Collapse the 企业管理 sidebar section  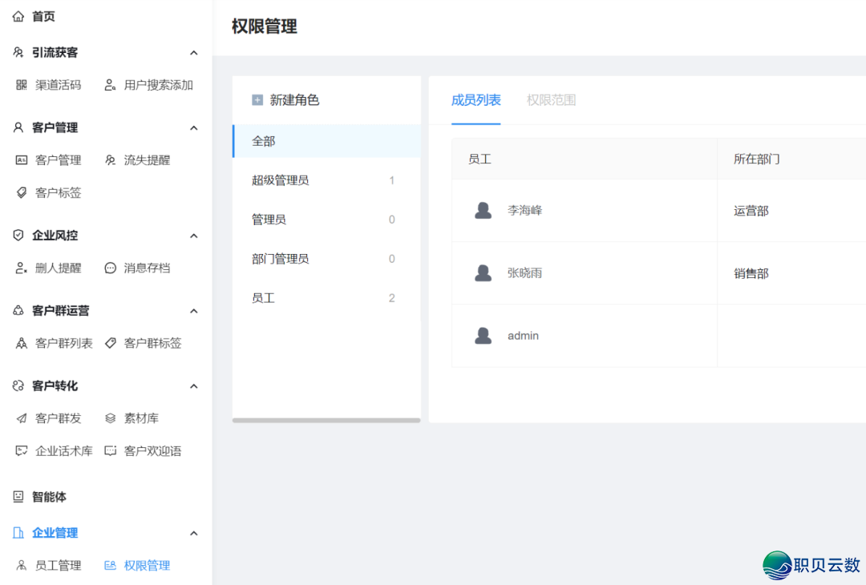click(194, 532)
